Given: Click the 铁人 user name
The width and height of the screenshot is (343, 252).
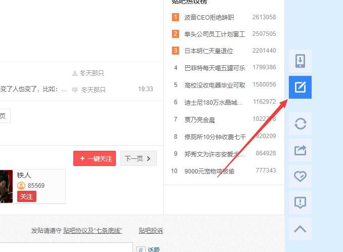Looking at the screenshot, I should (24, 175).
